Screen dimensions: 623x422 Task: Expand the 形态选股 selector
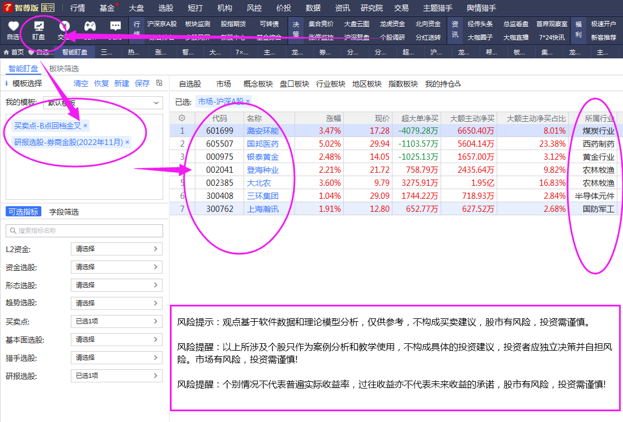click(x=117, y=285)
